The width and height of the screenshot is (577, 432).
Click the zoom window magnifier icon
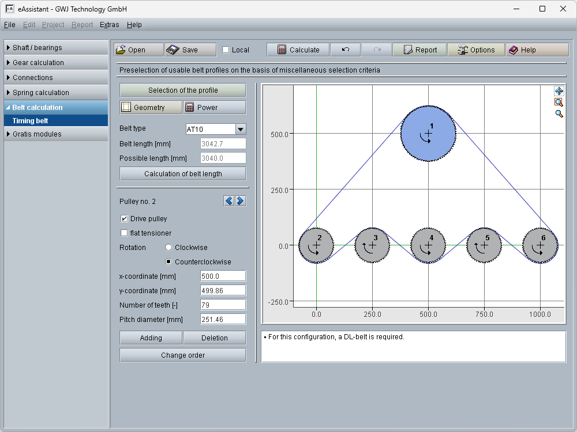[x=559, y=102]
